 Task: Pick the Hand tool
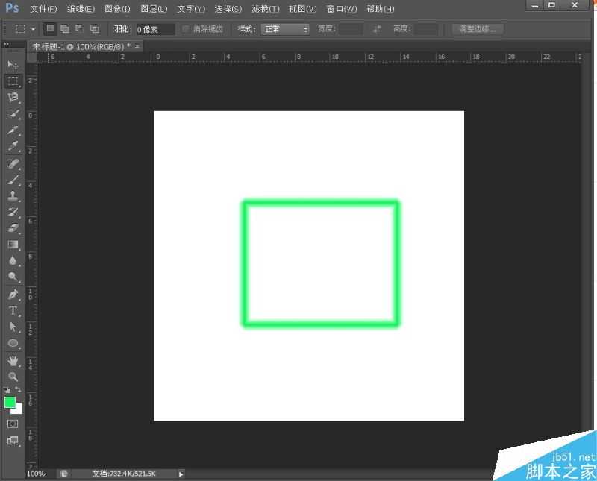pos(13,361)
